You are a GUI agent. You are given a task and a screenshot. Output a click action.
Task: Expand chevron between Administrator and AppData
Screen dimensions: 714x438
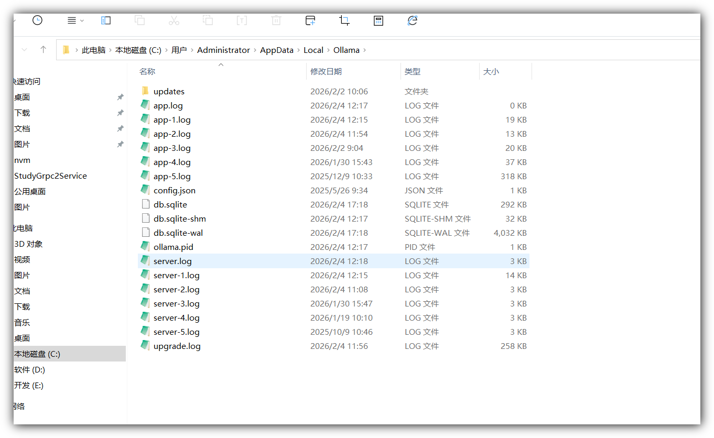(255, 50)
